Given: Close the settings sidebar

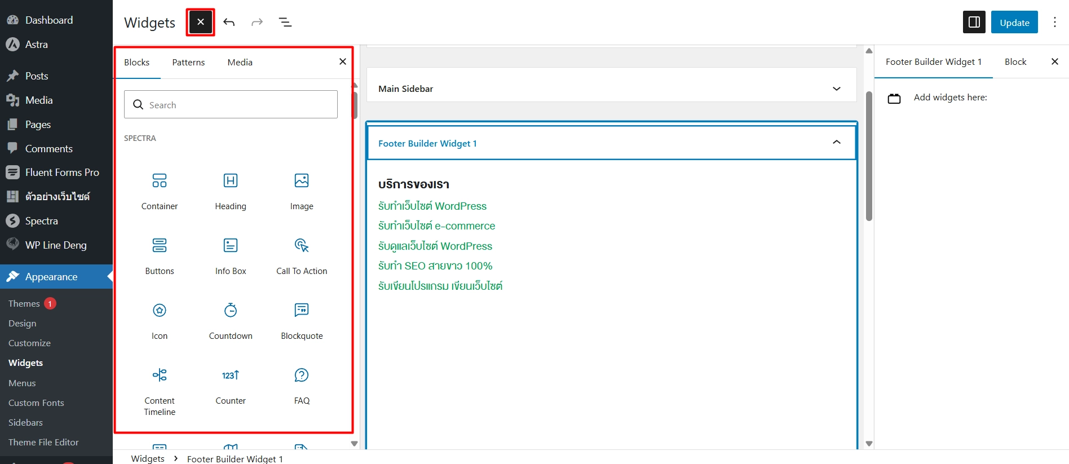Looking at the screenshot, I should point(1054,61).
